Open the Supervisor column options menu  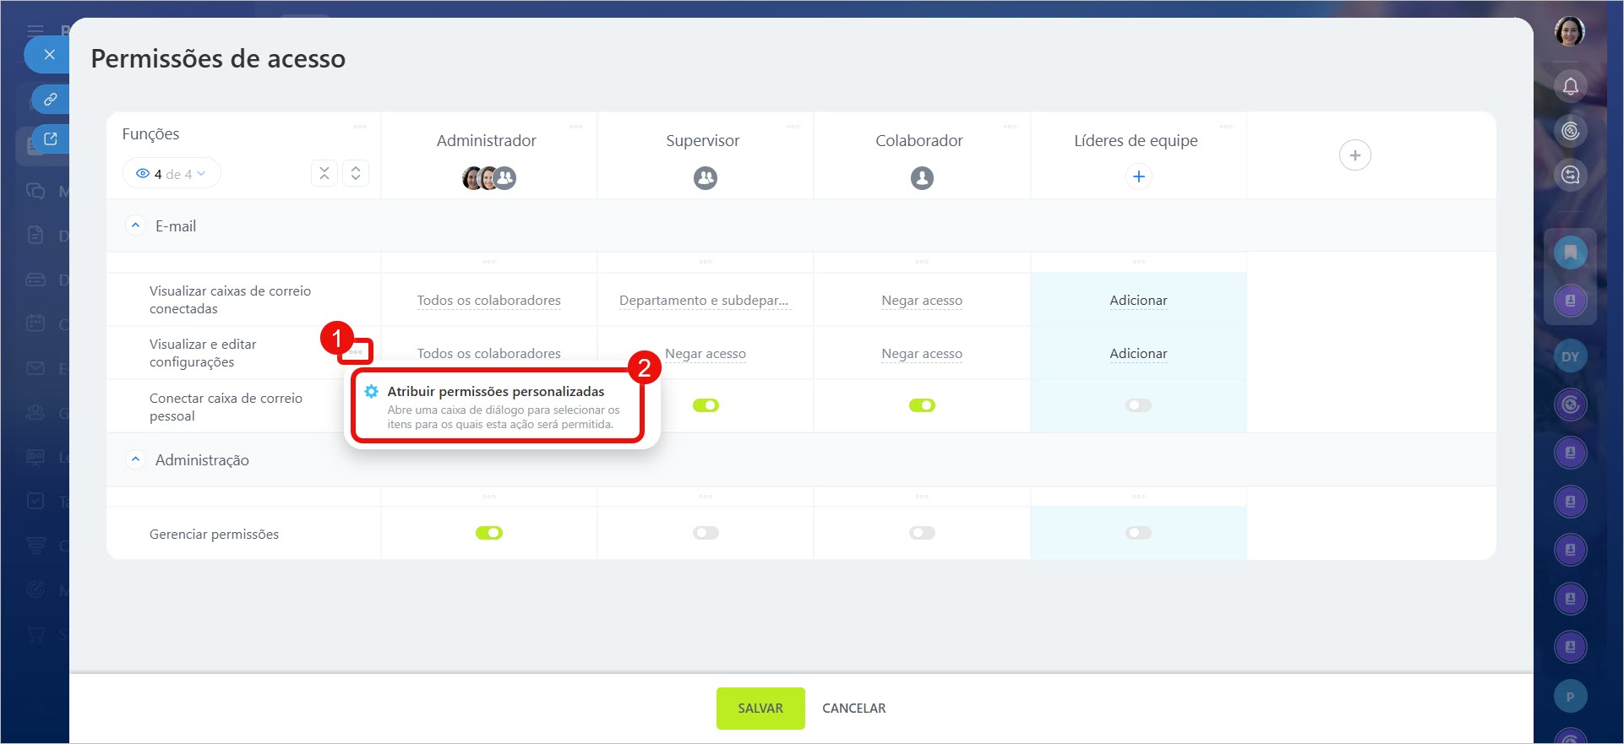coord(793,127)
